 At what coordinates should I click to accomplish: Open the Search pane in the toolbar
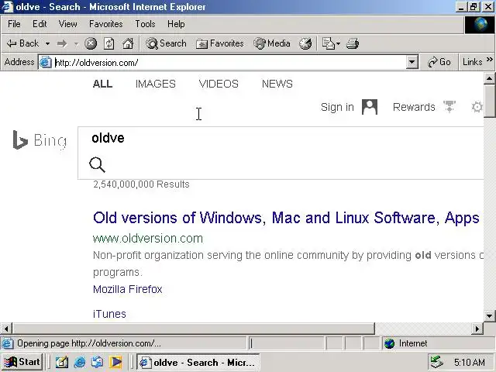coord(166,43)
